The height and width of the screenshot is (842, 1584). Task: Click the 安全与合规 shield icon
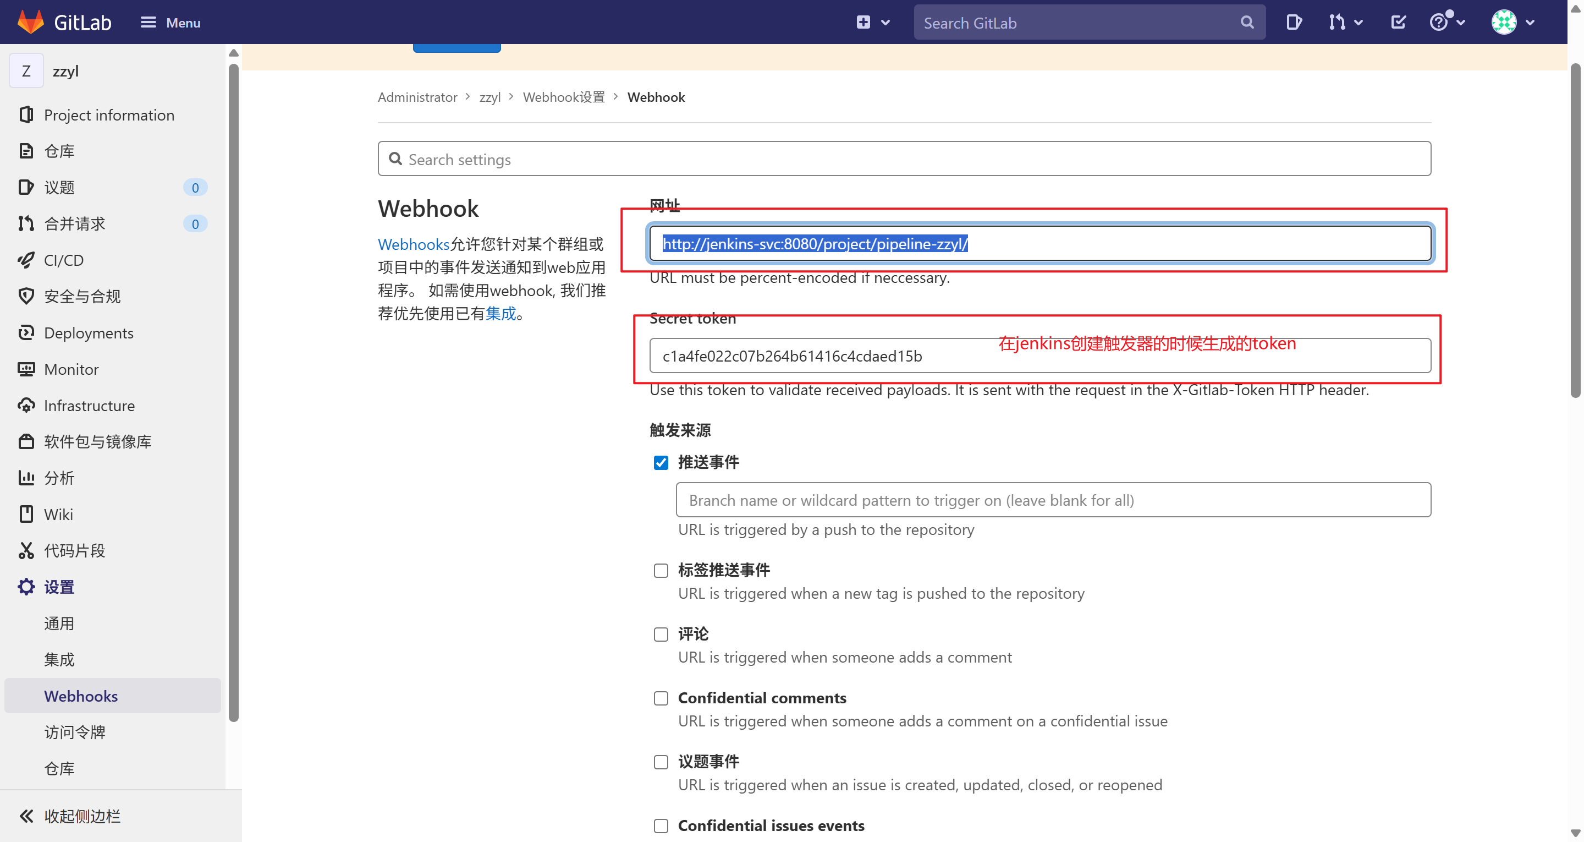coord(26,296)
